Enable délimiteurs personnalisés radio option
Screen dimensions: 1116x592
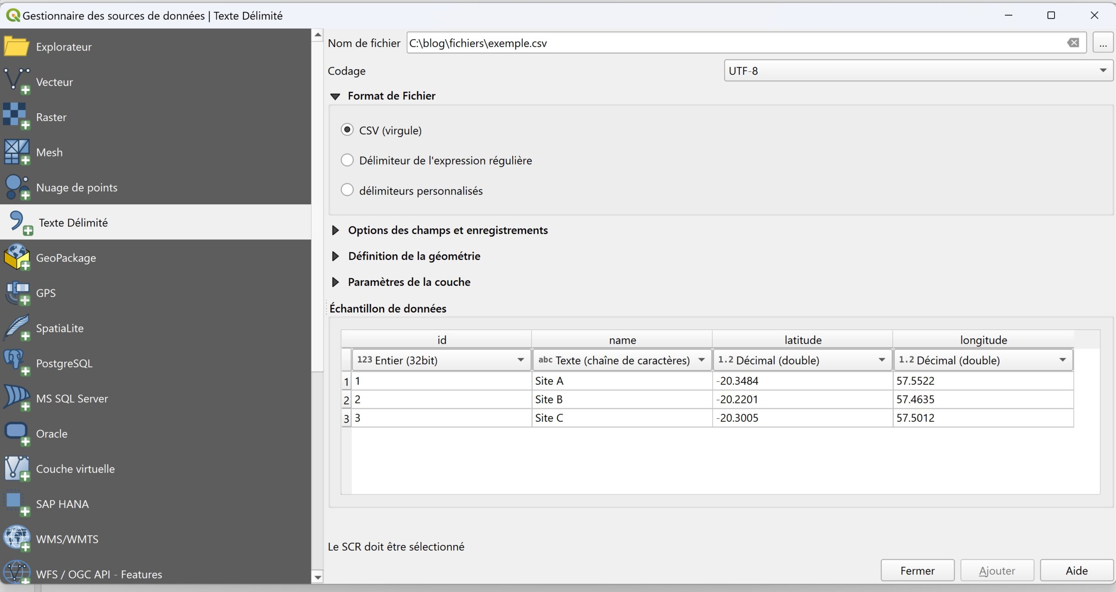point(347,190)
